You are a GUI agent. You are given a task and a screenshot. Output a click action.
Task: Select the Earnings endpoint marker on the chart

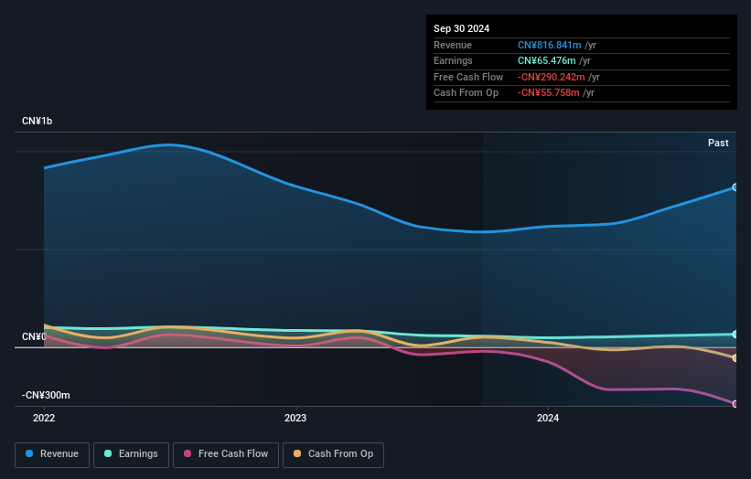coord(735,334)
